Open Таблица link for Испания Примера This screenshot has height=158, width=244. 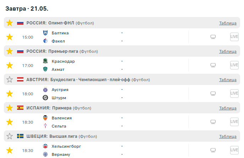tap(228, 108)
